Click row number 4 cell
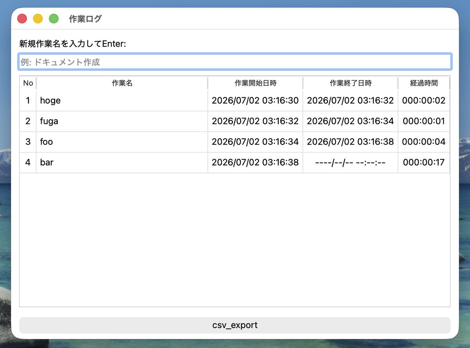The width and height of the screenshot is (470, 348). coord(28,163)
